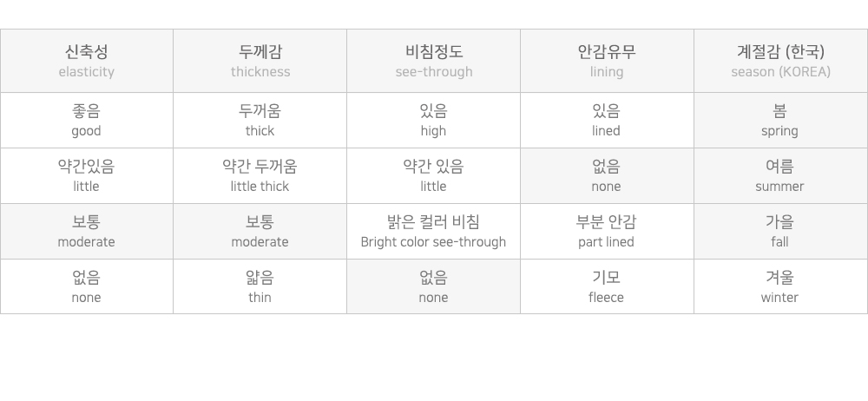Click the lining column header
The width and height of the screenshot is (868, 401).
point(607,61)
